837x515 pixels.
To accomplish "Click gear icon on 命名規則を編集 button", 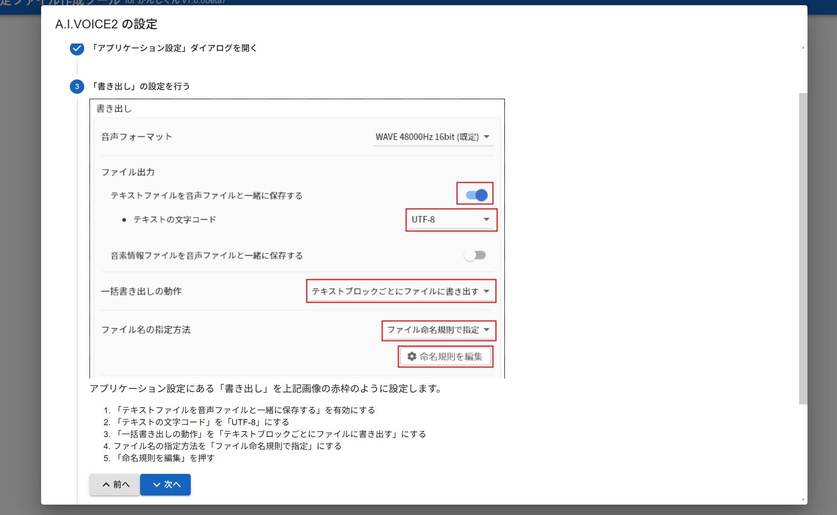I will click(412, 356).
